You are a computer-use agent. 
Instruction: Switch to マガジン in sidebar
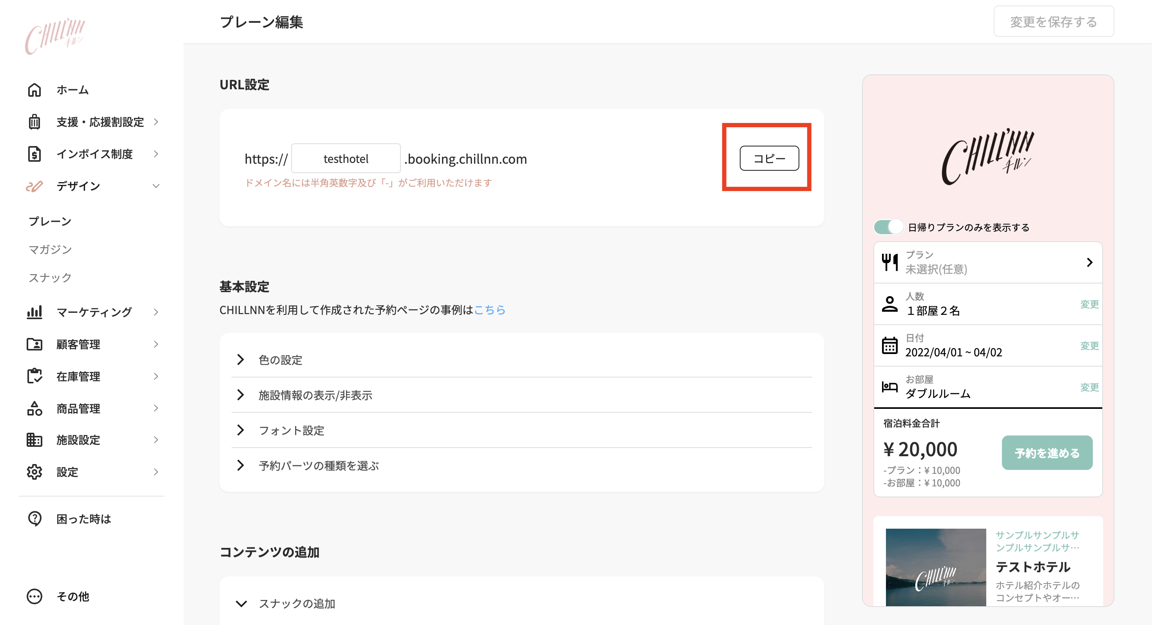(49, 249)
